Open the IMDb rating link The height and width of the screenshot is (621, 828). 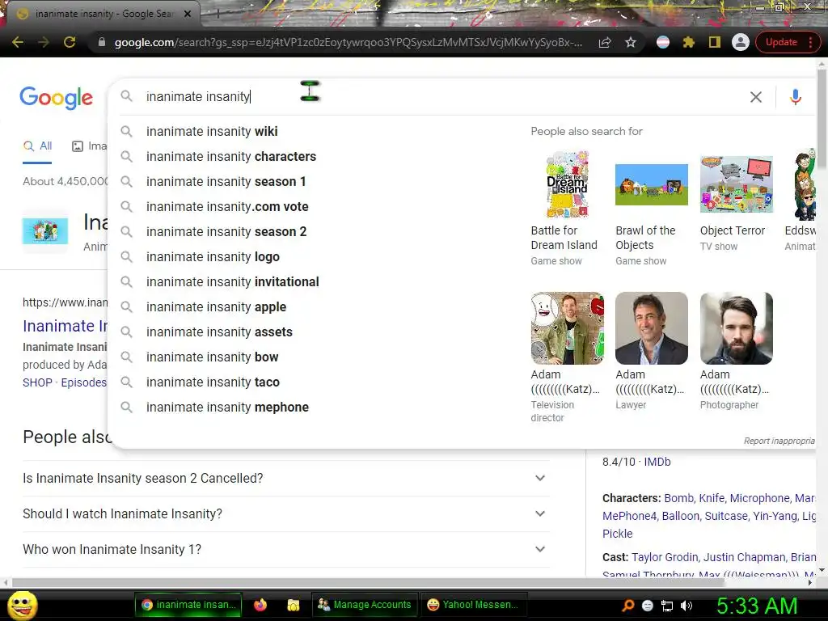657,462
